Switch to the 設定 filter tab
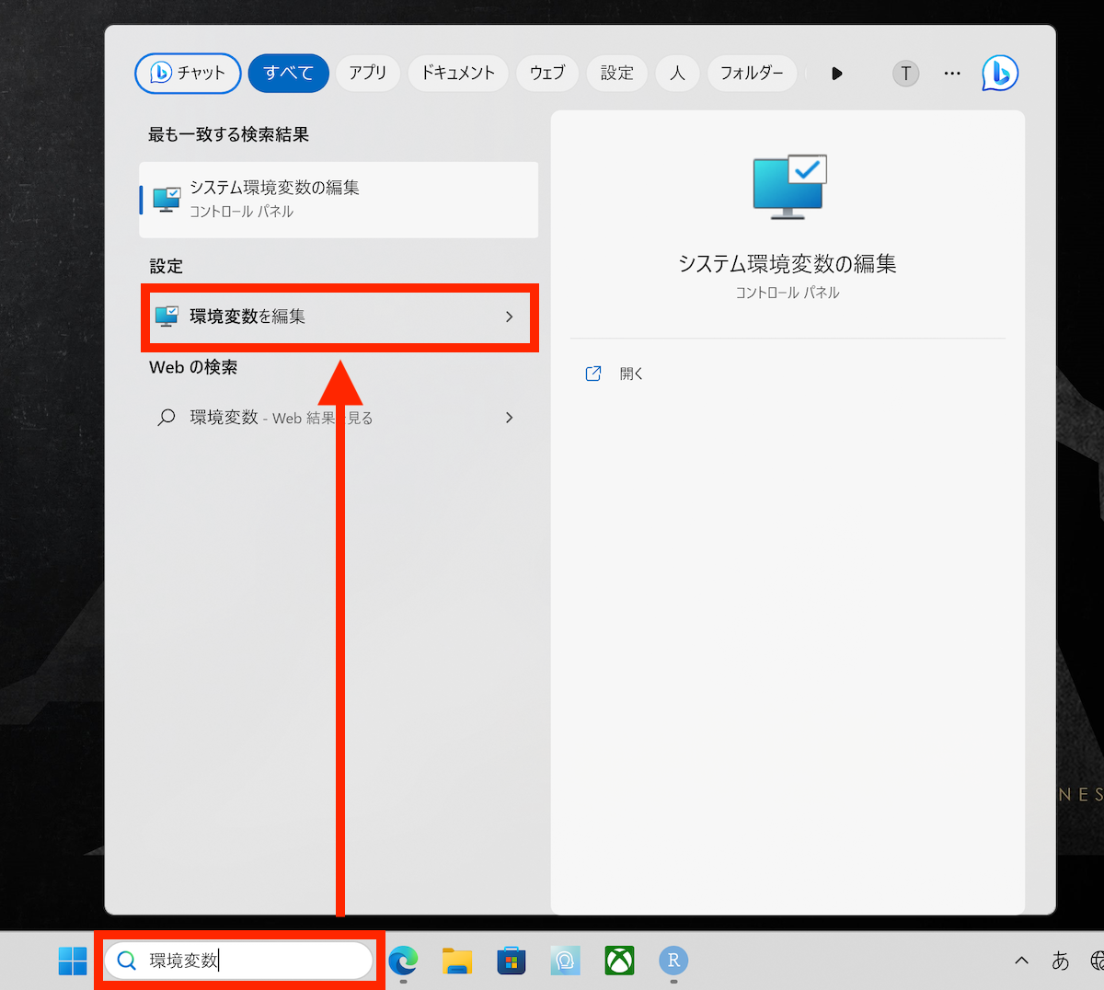Viewport: 1104px width, 990px height. pos(617,73)
